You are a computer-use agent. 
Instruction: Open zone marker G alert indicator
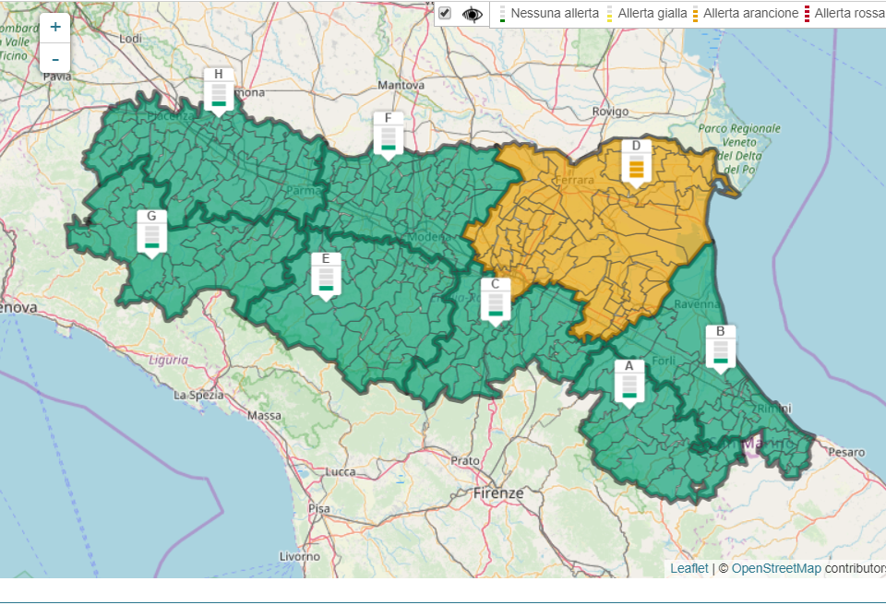point(151,232)
